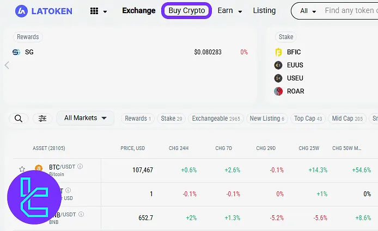The height and width of the screenshot is (231, 378).
Task: Open the apps grid menu icon
Action: [94, 11]
